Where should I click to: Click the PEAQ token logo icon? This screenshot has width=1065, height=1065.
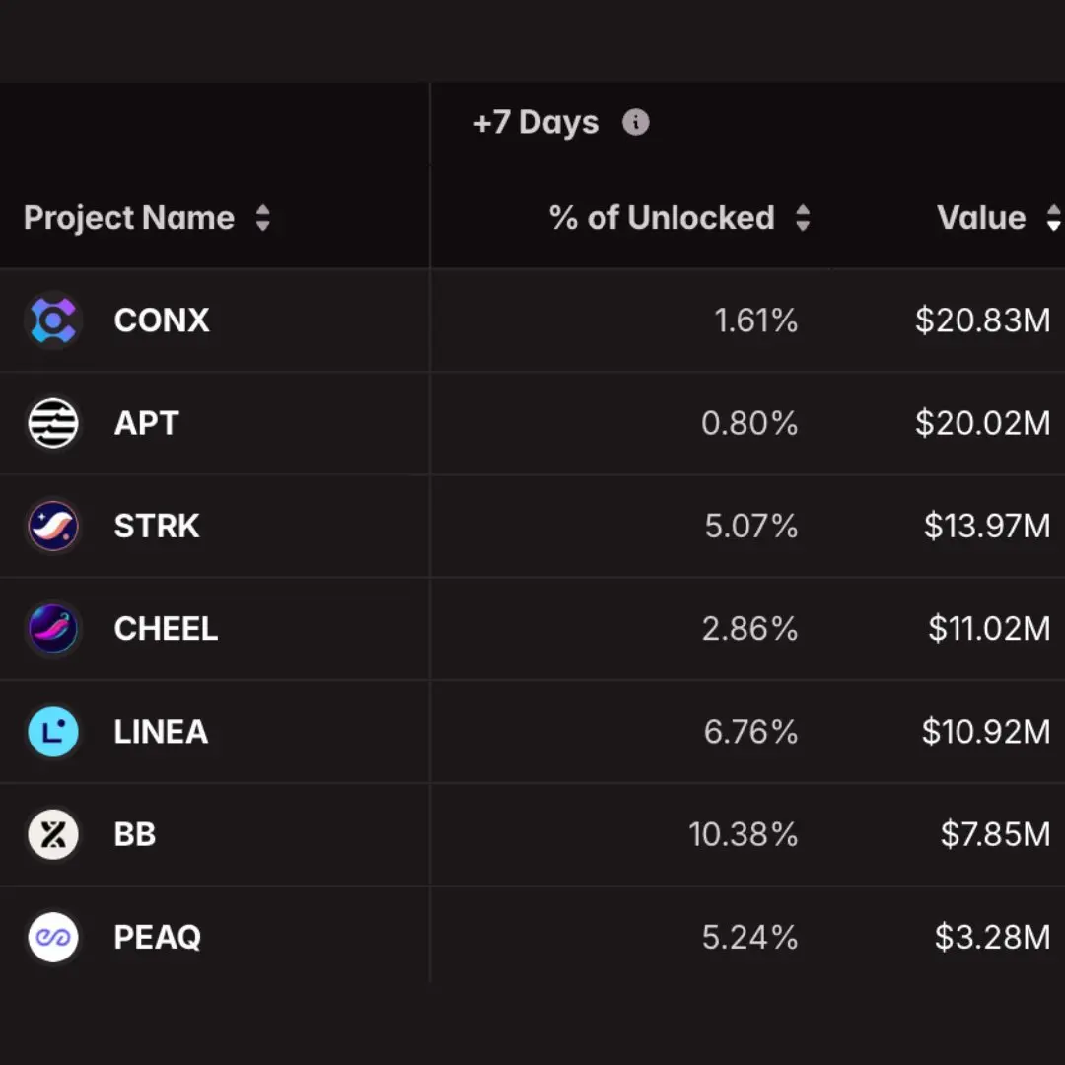[53, 937]
